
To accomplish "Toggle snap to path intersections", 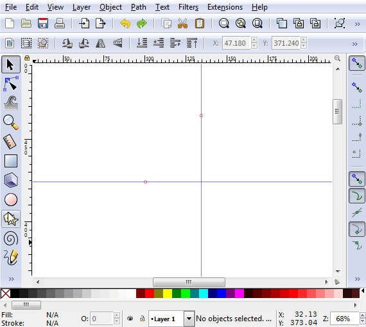I will coord(357,213).
